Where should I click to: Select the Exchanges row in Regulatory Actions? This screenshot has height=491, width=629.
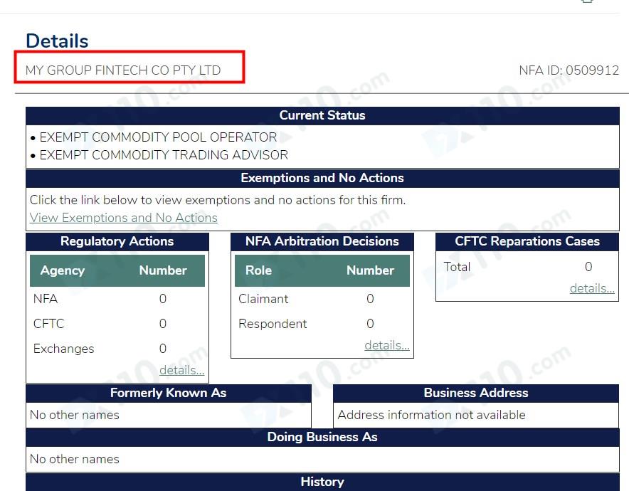tap(117, 349)
